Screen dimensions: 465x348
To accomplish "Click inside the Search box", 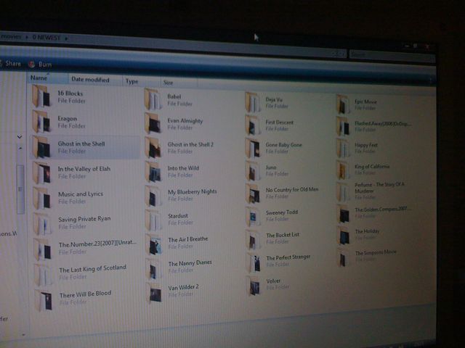I will (392, 55).
